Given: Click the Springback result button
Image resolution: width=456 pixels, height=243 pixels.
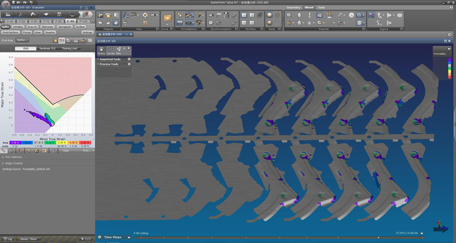Looking at the screenshot, I should [x=65, y=27].
